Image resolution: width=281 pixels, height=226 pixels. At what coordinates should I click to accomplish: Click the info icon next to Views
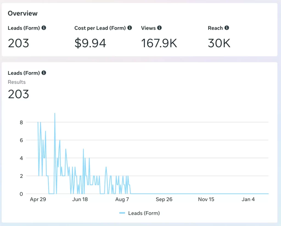pyautogui.click(x=159, y=28)
